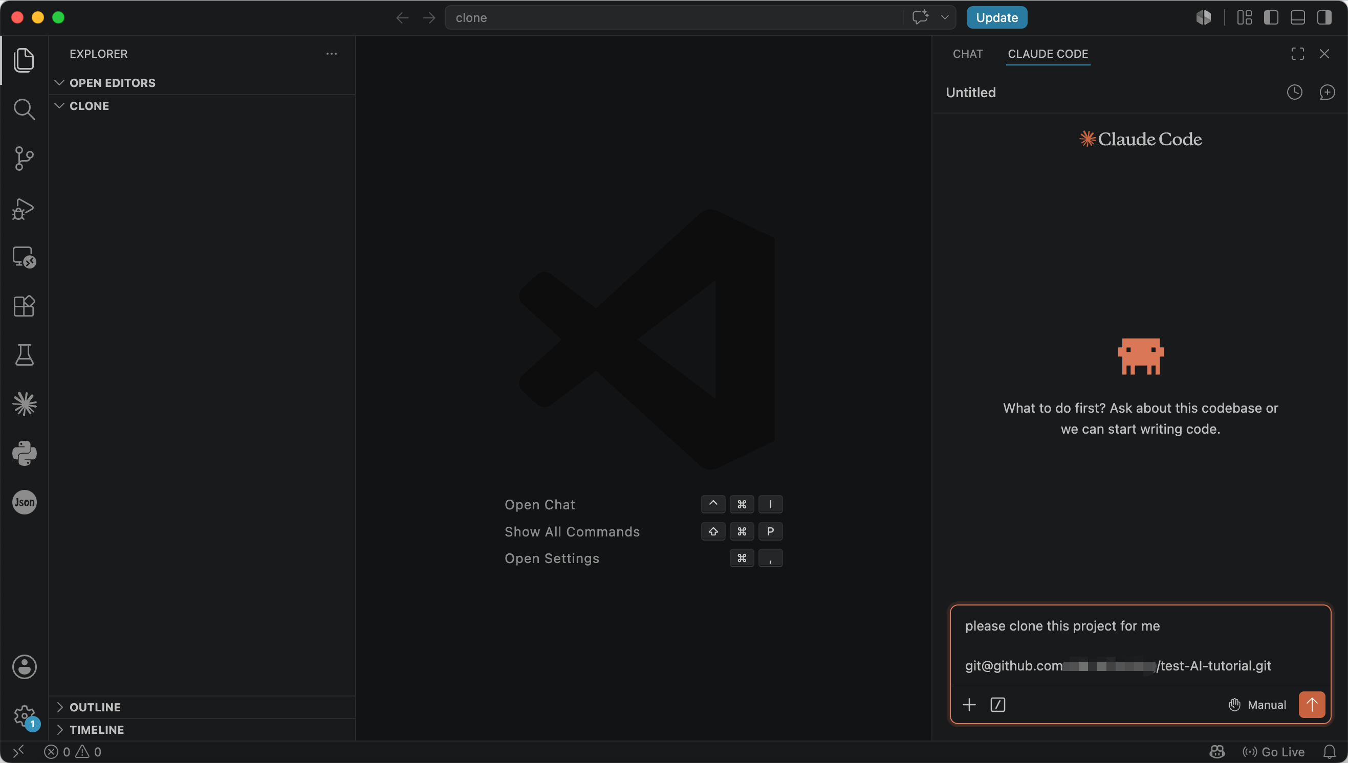1348x763 pixels.
Task: Open the Python activity bar view
Action: (24, 453)
